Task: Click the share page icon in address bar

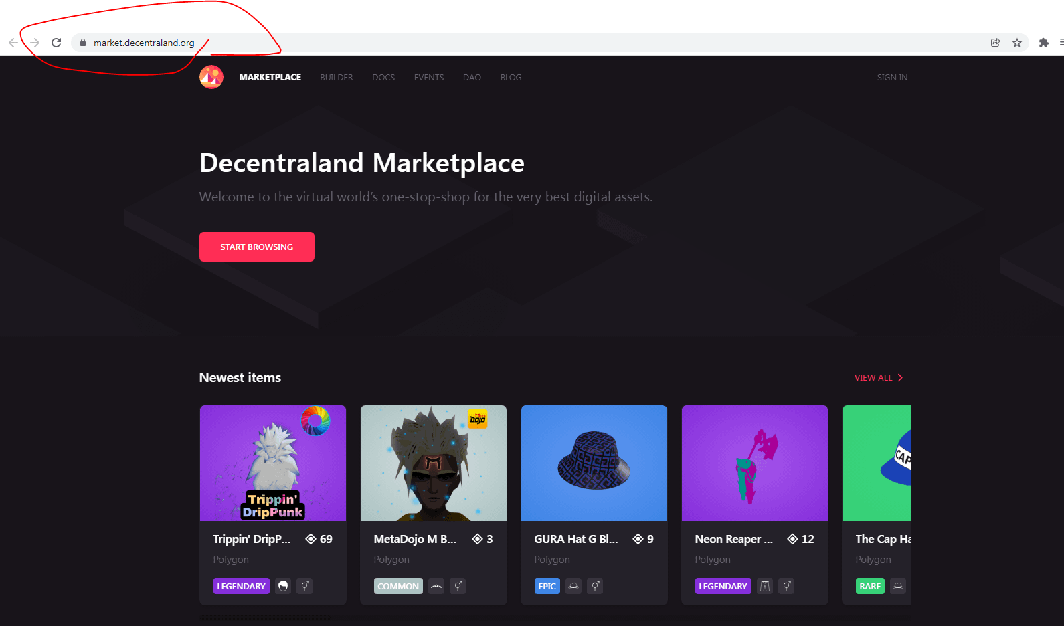Action: click(x=996, y=43)
